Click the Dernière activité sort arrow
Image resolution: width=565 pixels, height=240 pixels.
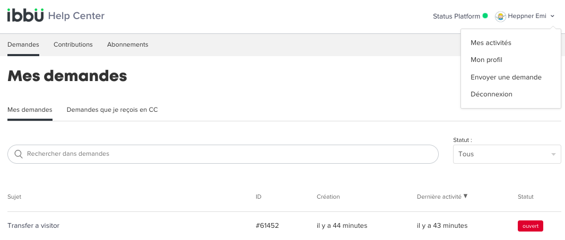point(465,197)
